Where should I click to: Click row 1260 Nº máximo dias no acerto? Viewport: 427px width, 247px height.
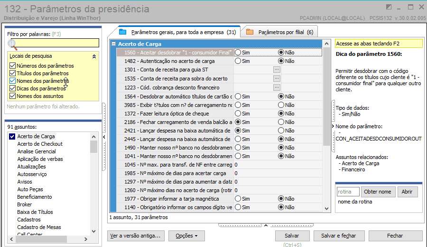(x=219, y=190)
